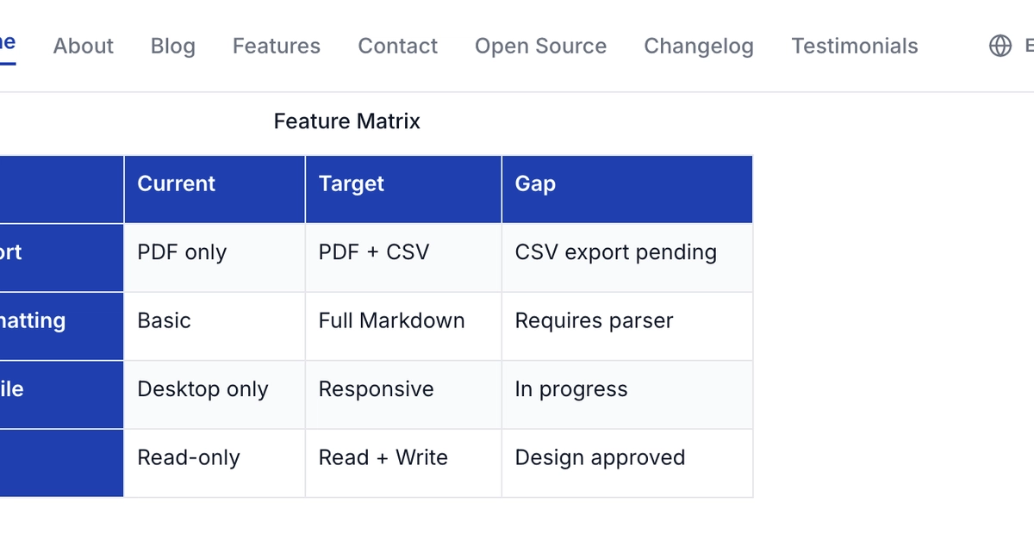The width and height of the screenshot is (1034, 540).
Task: Open the Changelog link
Action: click(x=699, y=46)
